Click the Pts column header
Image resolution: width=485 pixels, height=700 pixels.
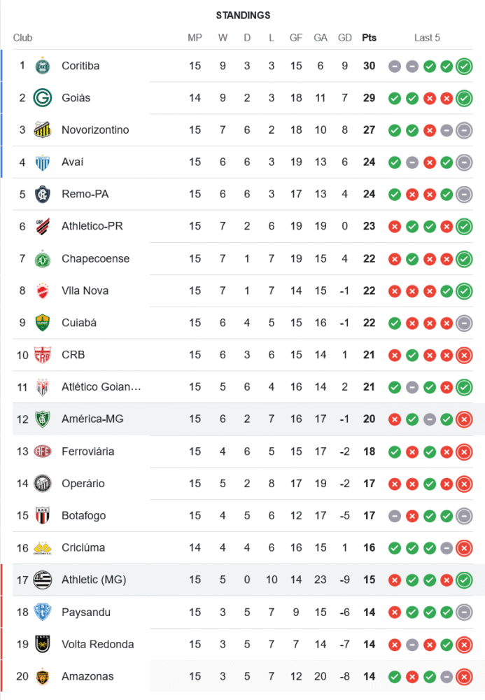[x=369, y=38]
